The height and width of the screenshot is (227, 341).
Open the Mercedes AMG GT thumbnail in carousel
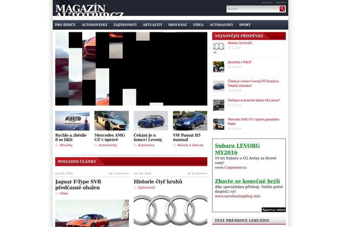coord(111,121)
